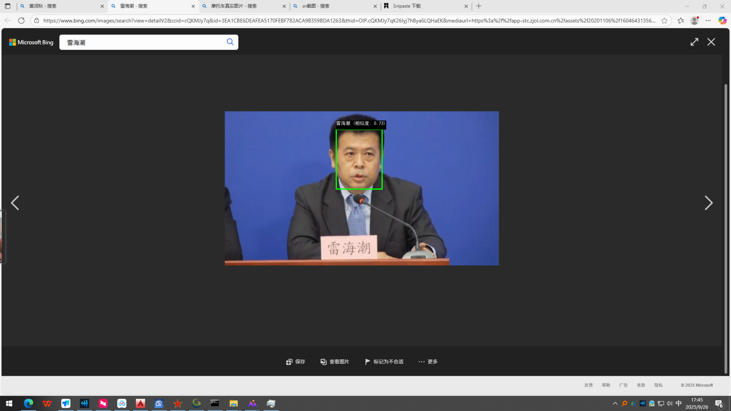Show hidden system tray icons
The image size is (731, 411).
615,403
